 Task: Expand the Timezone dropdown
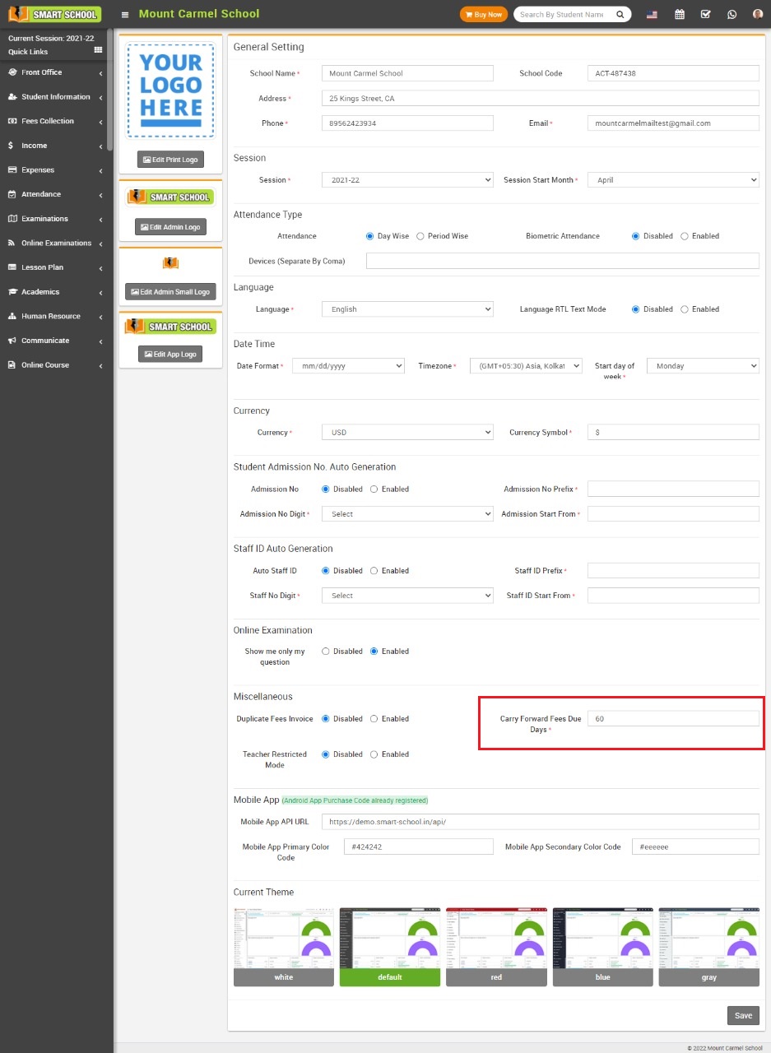526,366
